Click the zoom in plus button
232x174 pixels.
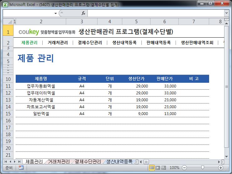click(221, 168)
